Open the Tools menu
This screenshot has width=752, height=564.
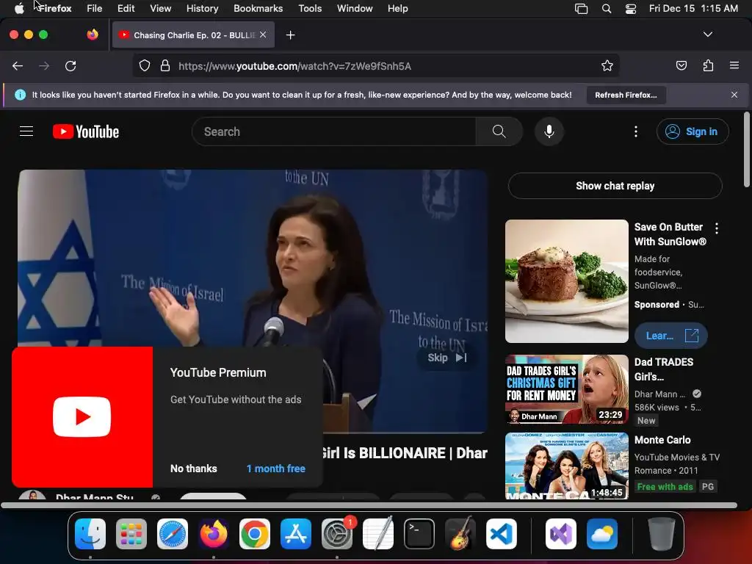(x=310, y=9)
